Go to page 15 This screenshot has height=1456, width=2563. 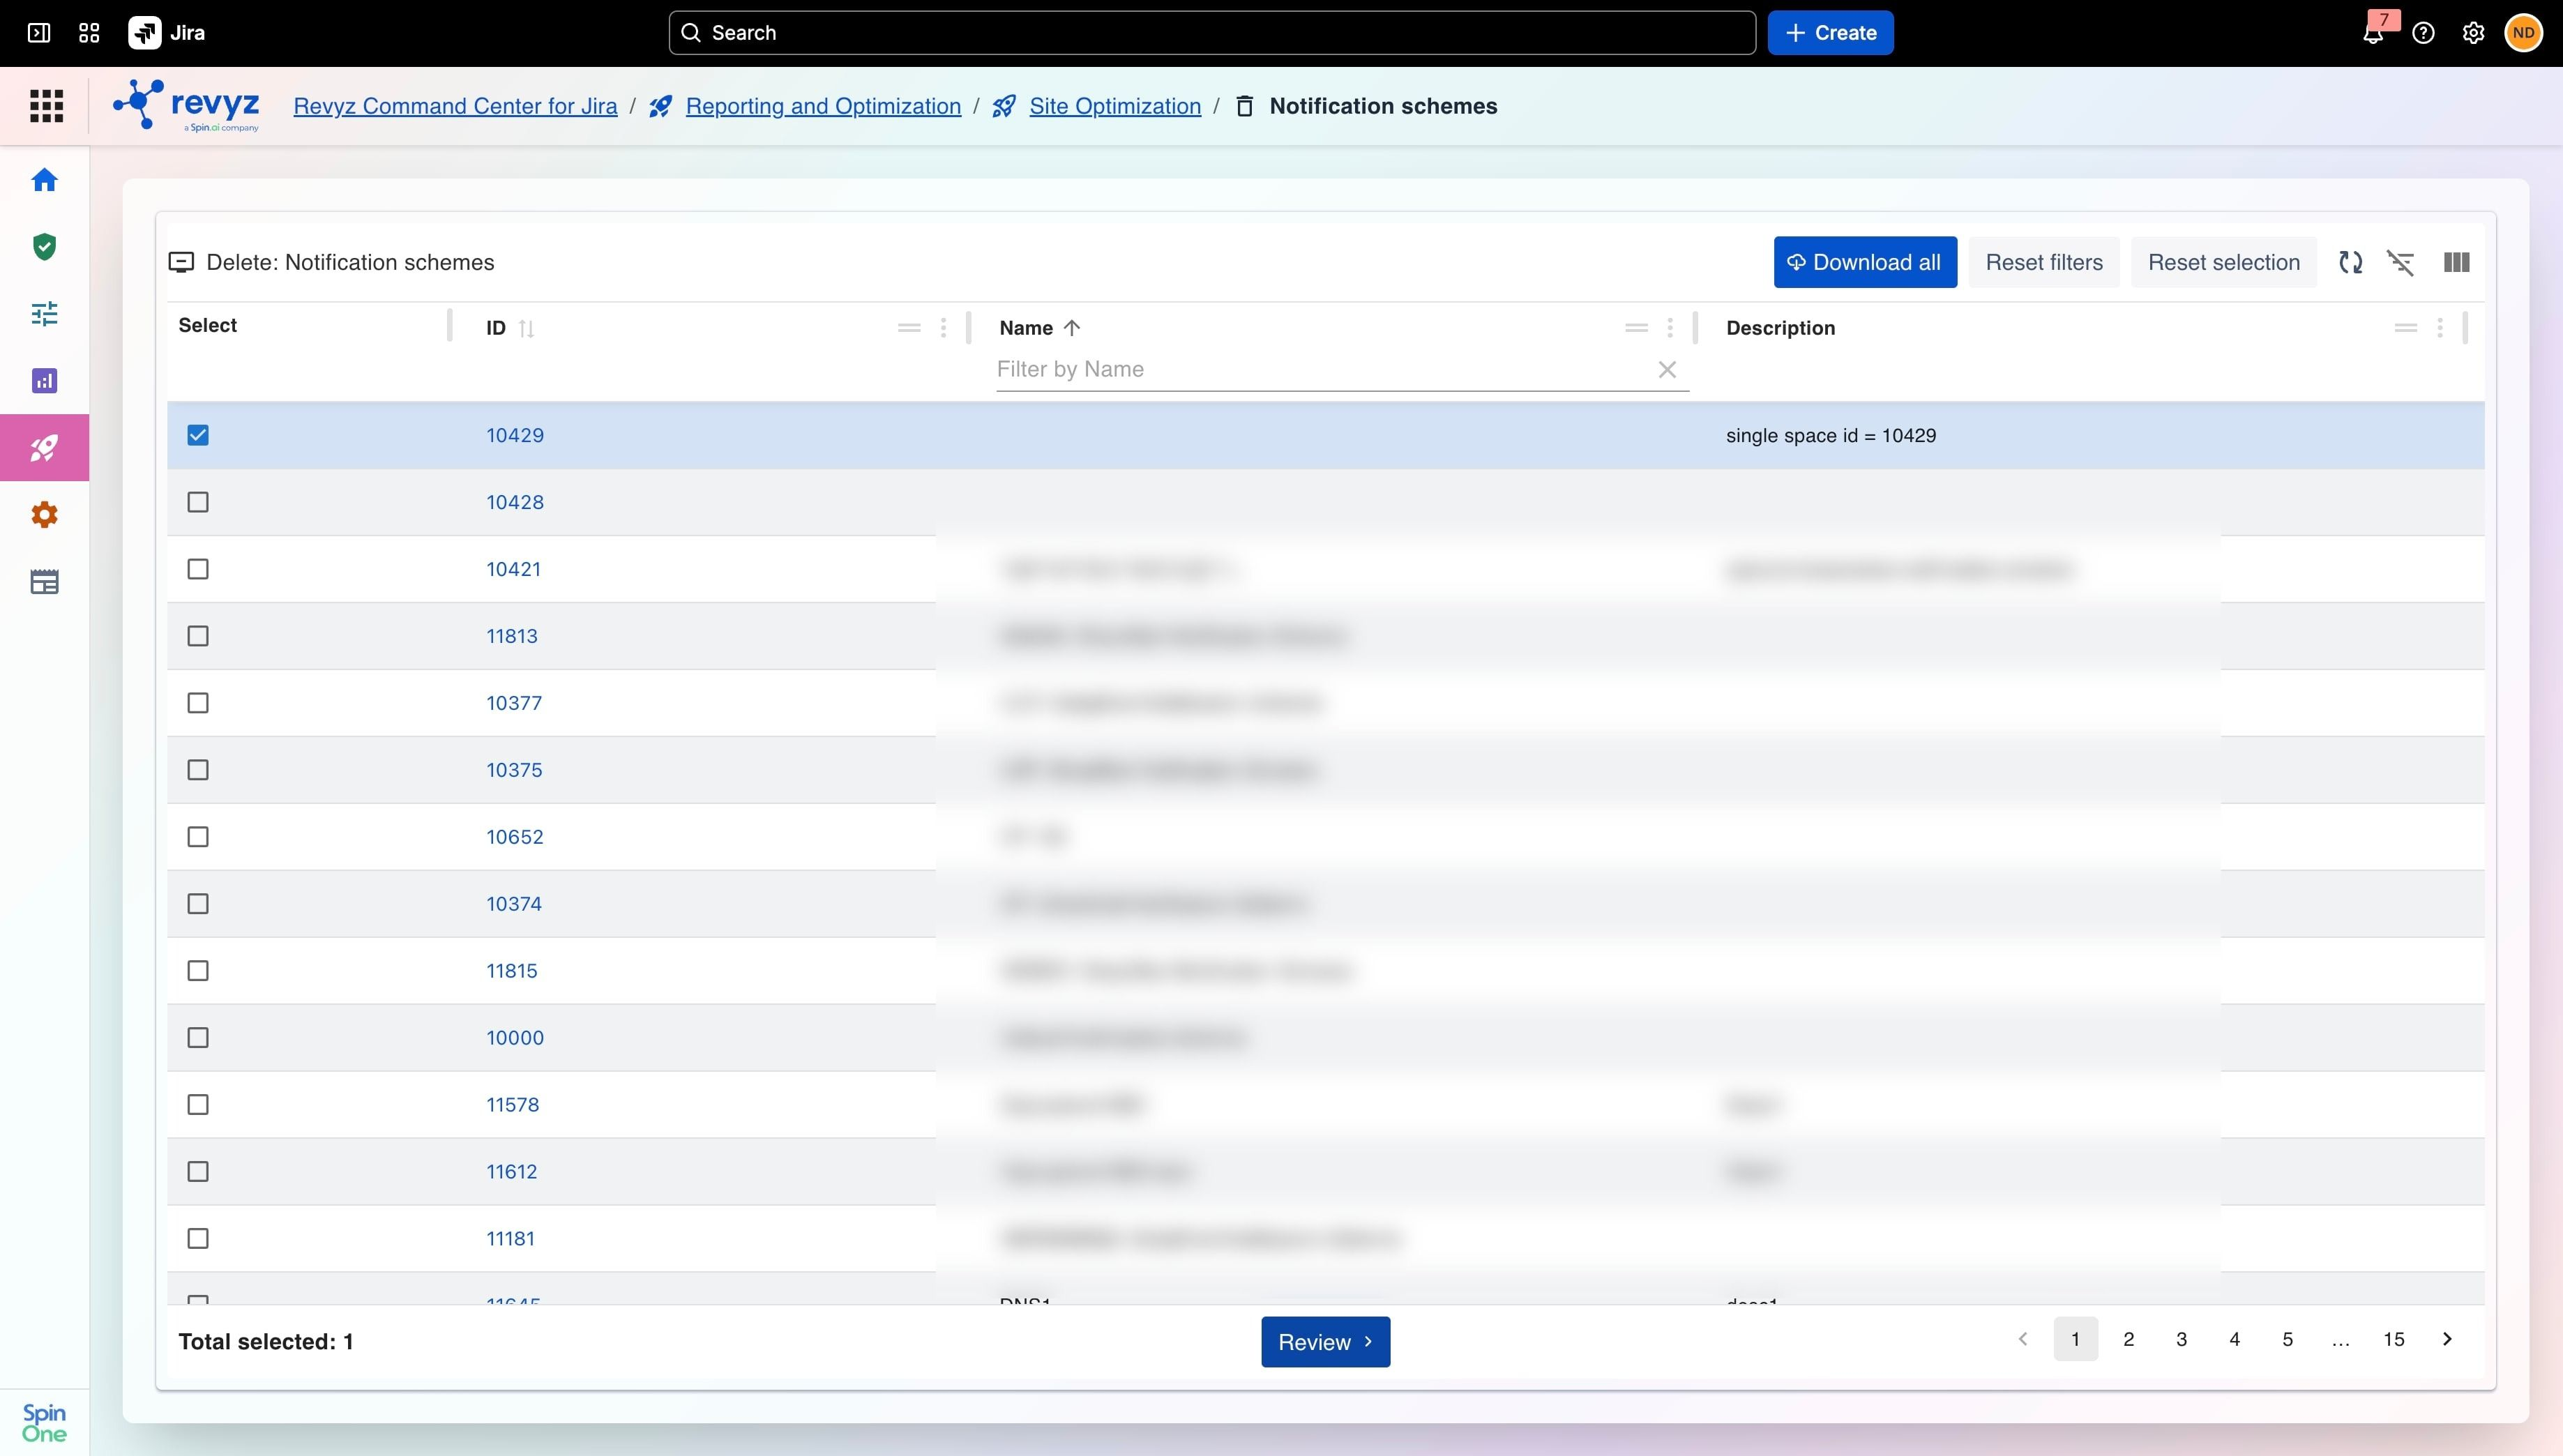[x=2394, y=1339]
